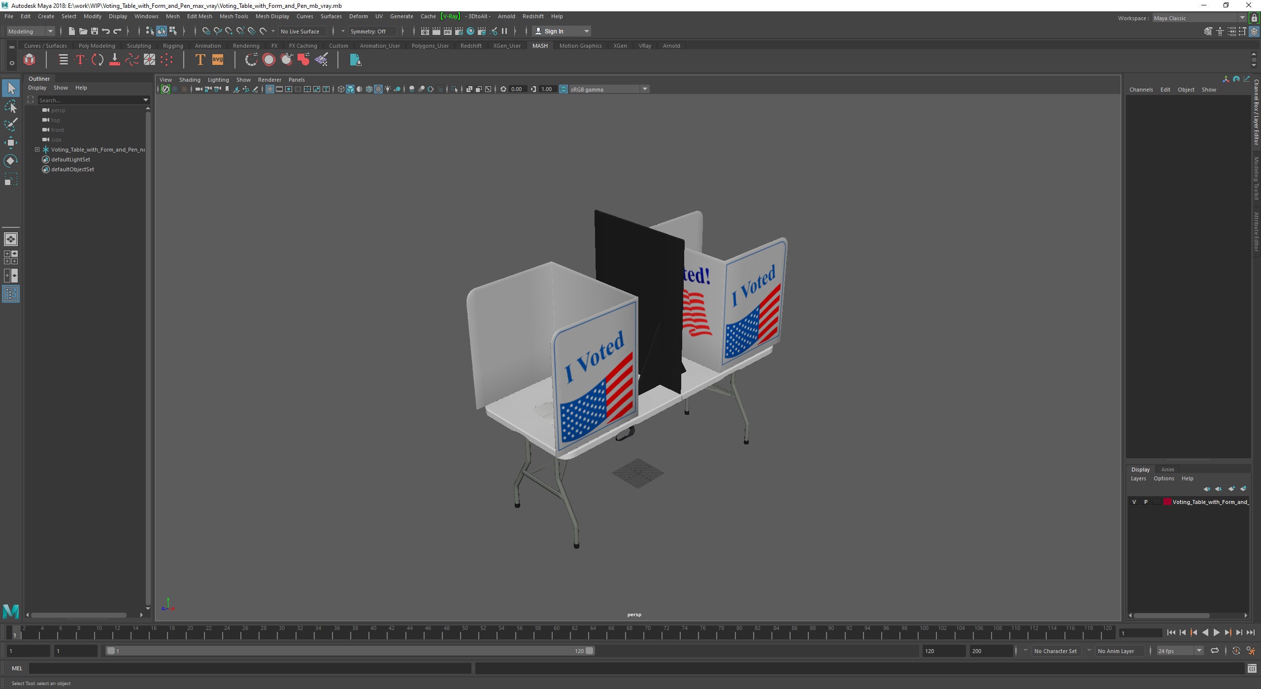Click the red circle shelf icon
This screenshot has height=689, width=1261.
click(269, 60)
